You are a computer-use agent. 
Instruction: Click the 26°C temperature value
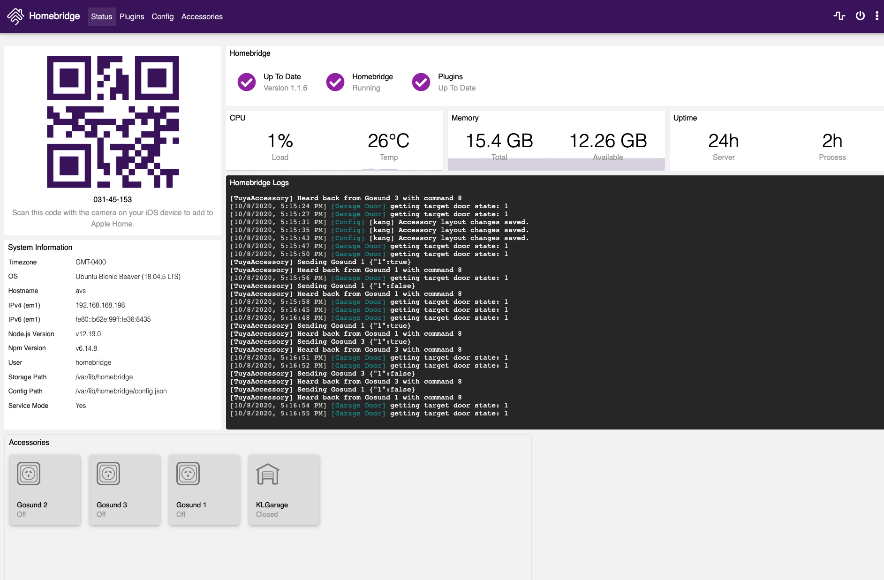point(388,141)
